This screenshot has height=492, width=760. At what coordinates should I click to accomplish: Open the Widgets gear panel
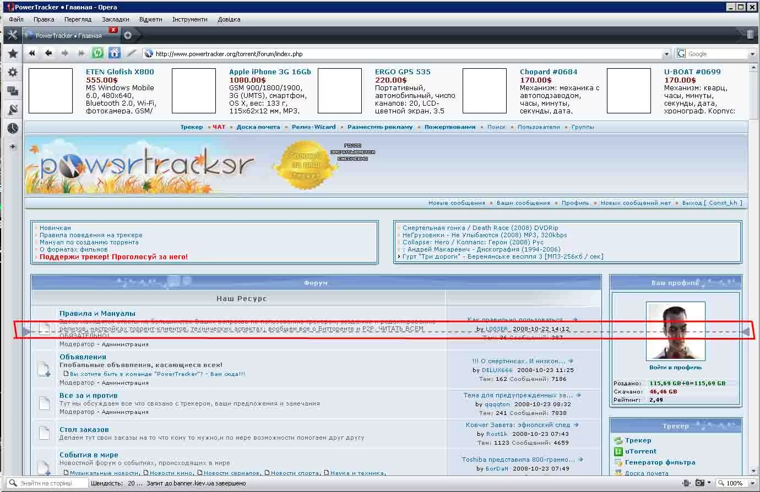pos(13,72)
